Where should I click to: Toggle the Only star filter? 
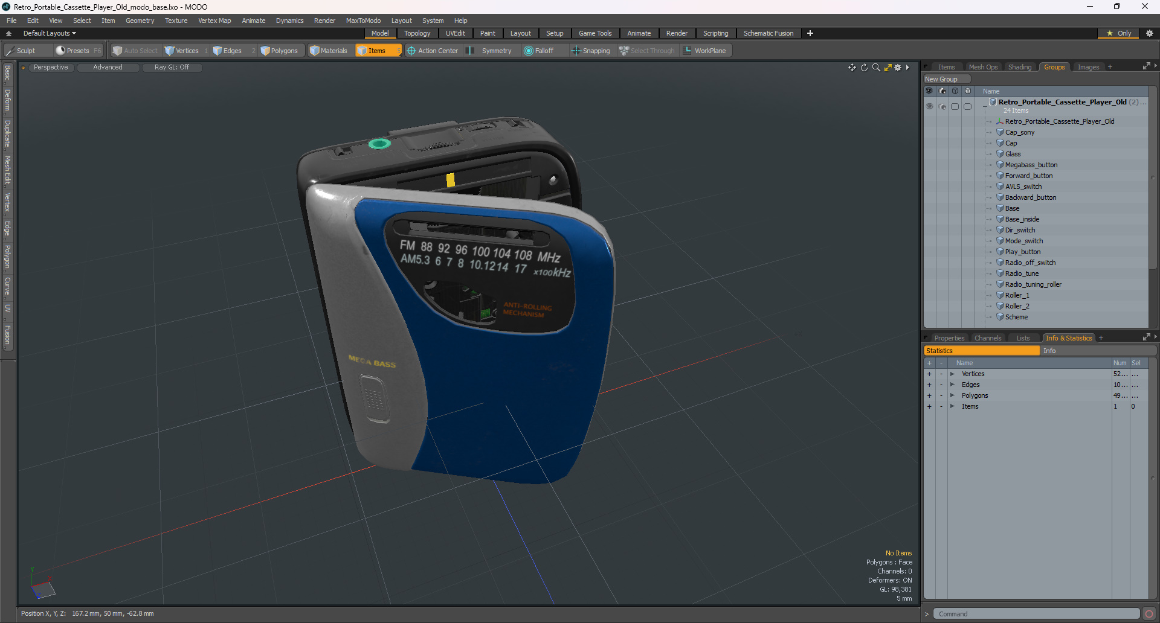[x=1118, y=33]
